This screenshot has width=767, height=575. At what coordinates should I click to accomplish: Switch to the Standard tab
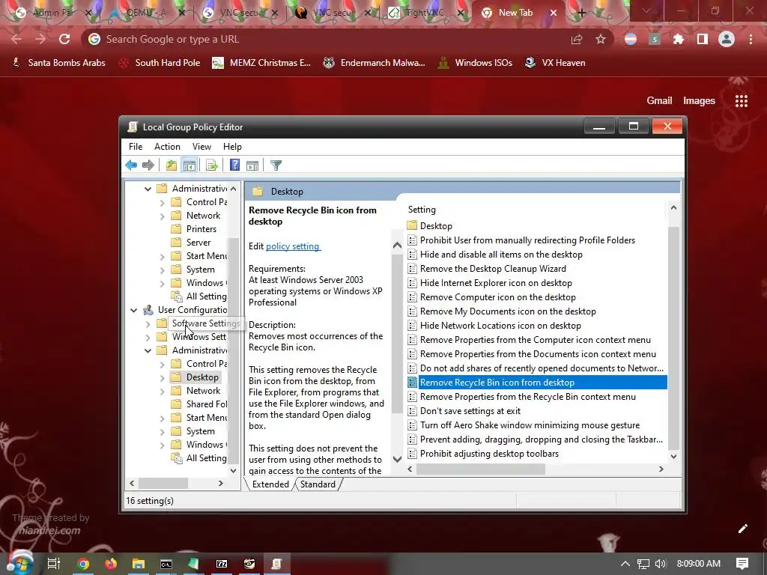(x=318, y=484)
